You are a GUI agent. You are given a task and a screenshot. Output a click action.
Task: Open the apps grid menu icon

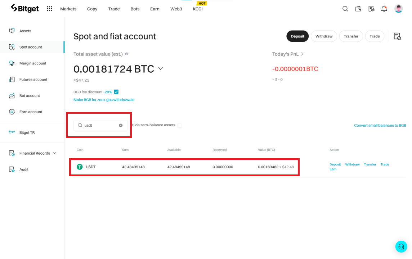tap(49, 9)
